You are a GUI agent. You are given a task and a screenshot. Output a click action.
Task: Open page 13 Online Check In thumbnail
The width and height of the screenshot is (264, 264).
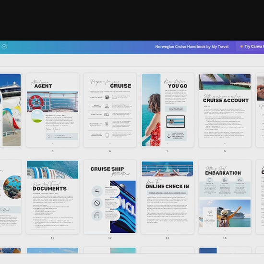168,197
